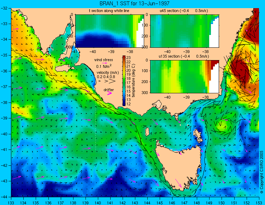Click the '23' color bar value

(x=129, y=58)
